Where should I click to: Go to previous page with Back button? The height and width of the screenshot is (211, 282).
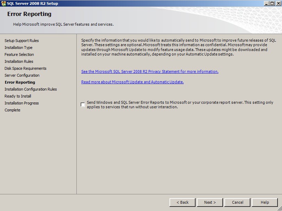pos(182,202)
